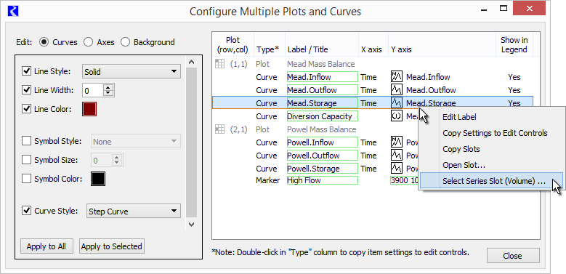The width and height of the screenshot is (566, 274).
Task: Click the slot icon for Mead.Outflow Y axis
Action: click(396, 90)
